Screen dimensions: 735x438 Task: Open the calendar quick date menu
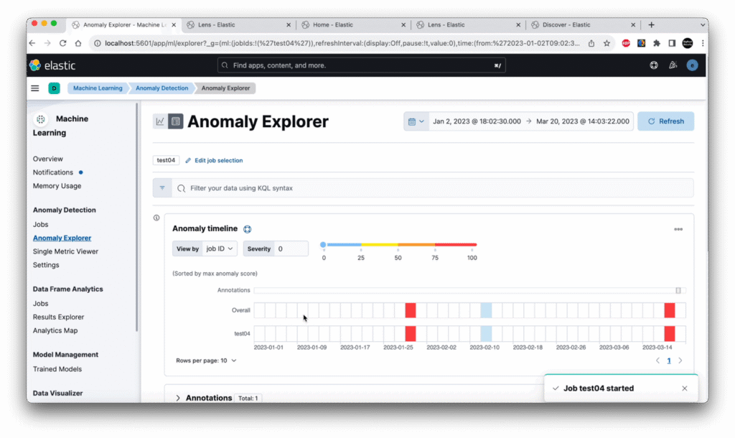(416, 121)
